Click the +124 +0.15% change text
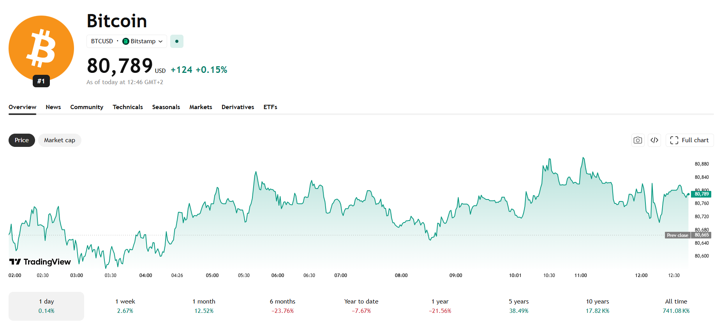The height and width of the screenshot is (323, 721). point(199,70)
